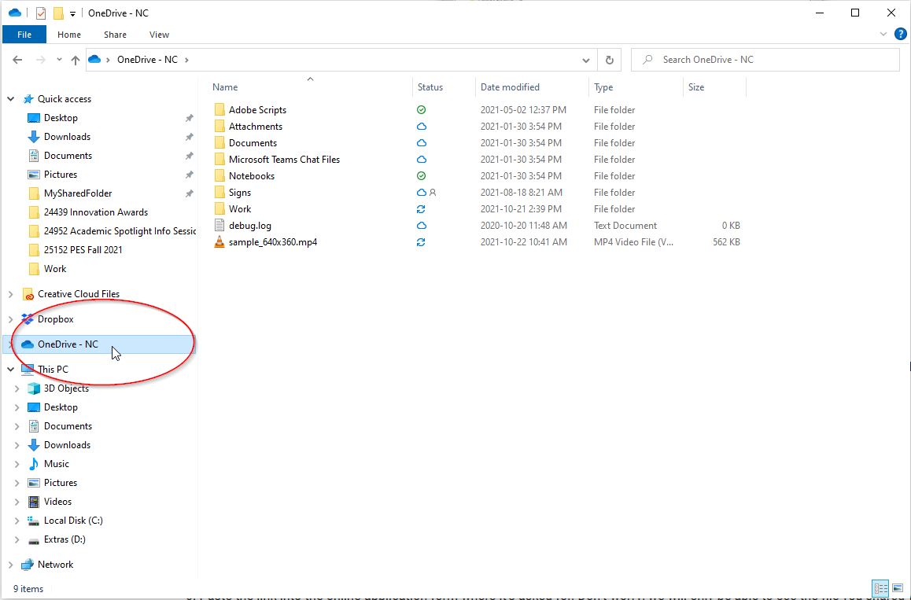Collapse the This PC tree node
The image size is (911, 600).
10,370
